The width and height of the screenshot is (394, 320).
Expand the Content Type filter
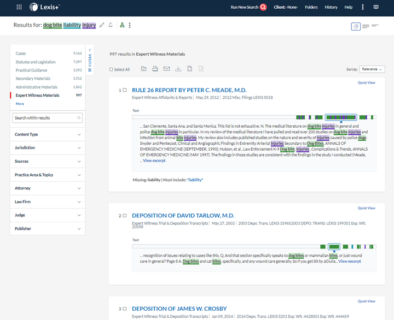(x=48, y=134)
